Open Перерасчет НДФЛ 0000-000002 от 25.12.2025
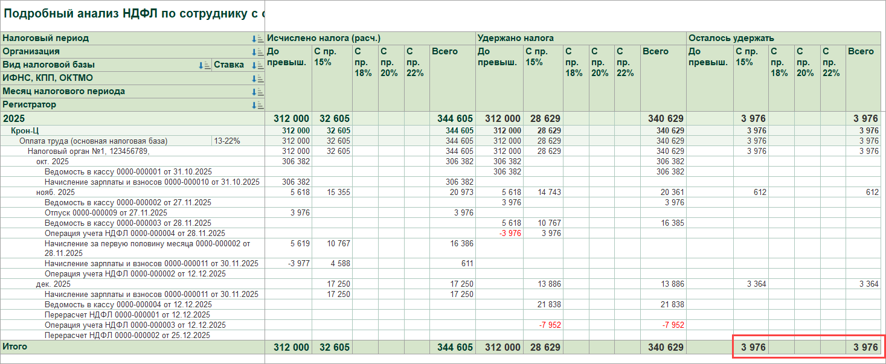Image resolution: width=886 pixels, height=364 pixels. tap(127, 335)
